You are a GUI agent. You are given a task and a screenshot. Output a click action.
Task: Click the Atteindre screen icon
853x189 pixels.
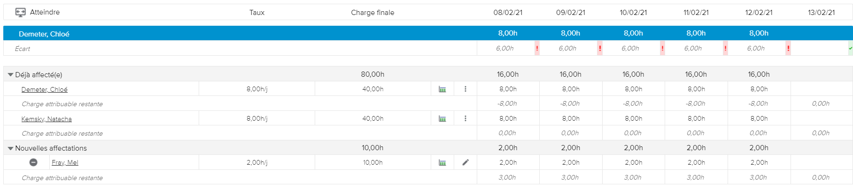[x=20, y=12]
